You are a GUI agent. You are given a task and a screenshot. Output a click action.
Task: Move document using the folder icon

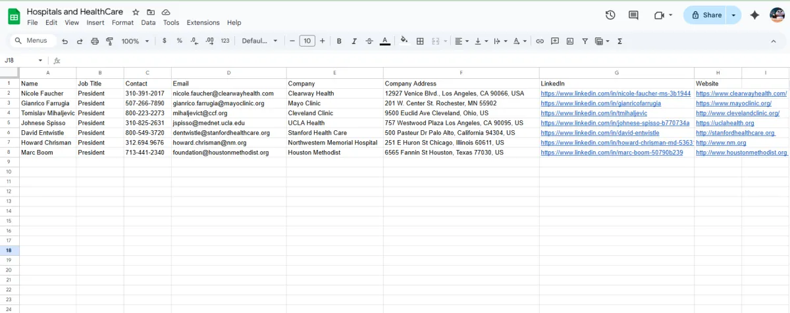(x=151, y=12)
